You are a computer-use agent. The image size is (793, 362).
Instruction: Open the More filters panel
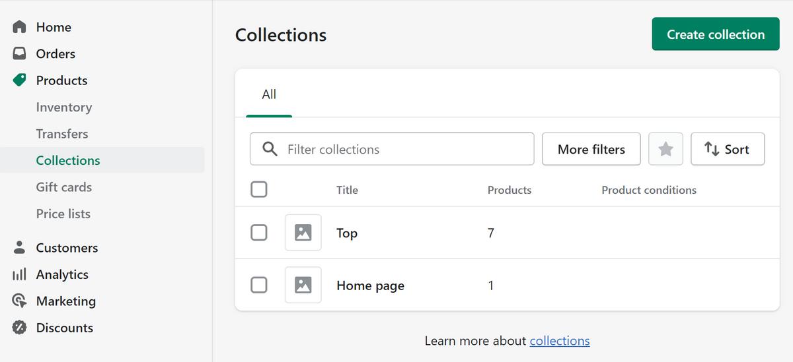point(591,149)
